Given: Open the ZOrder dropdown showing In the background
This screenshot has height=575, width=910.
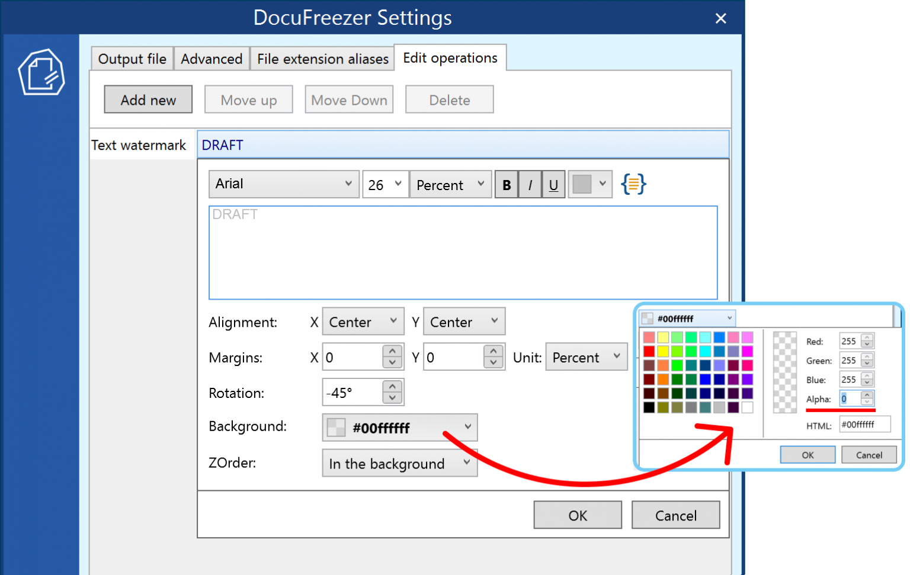Looking at the screenshot, I should pyautogui.click(x=399, y=463).
